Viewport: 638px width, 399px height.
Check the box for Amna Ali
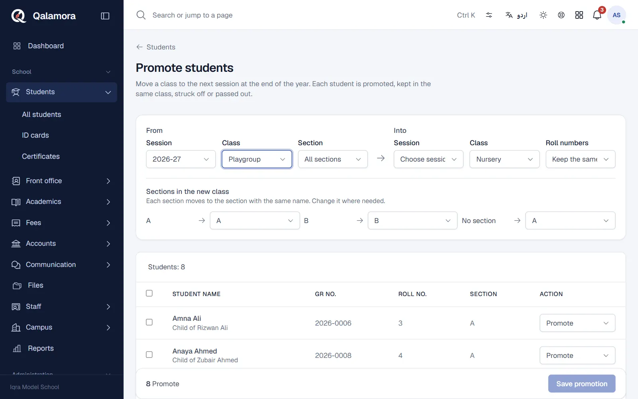tap(149, 322)
